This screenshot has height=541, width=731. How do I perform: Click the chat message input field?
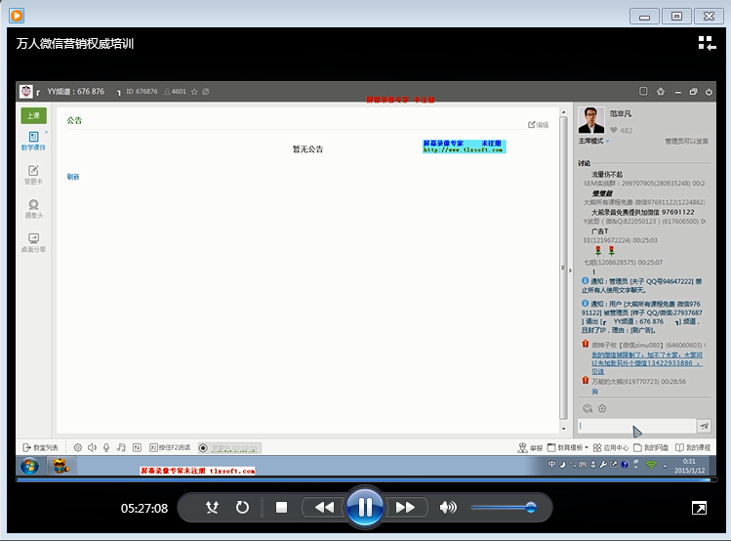(635, 426)
